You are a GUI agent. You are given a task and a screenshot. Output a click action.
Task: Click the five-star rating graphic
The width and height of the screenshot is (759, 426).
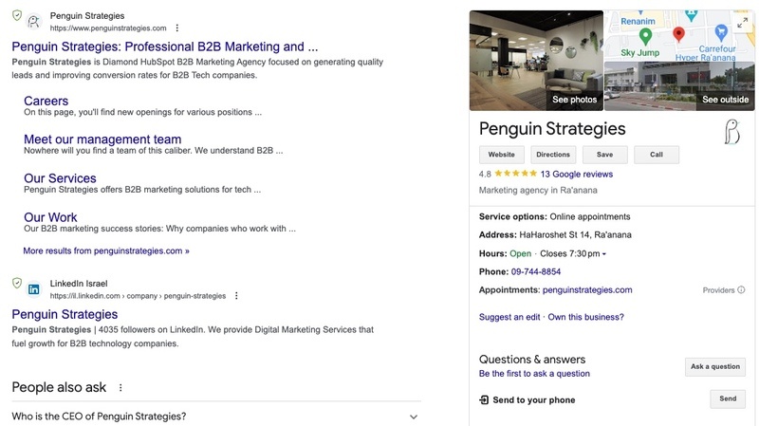click(x=515, y=174)
